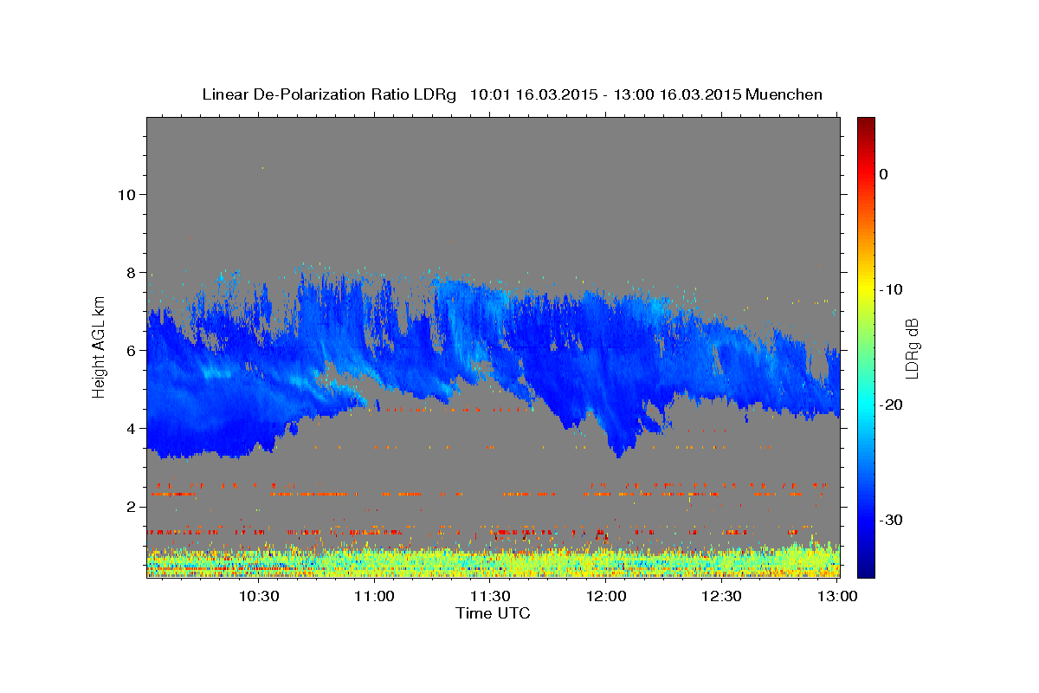Viewport: 1039px width, 693px height.
Task: Click the height tick label 2
Action: (131, 506)
